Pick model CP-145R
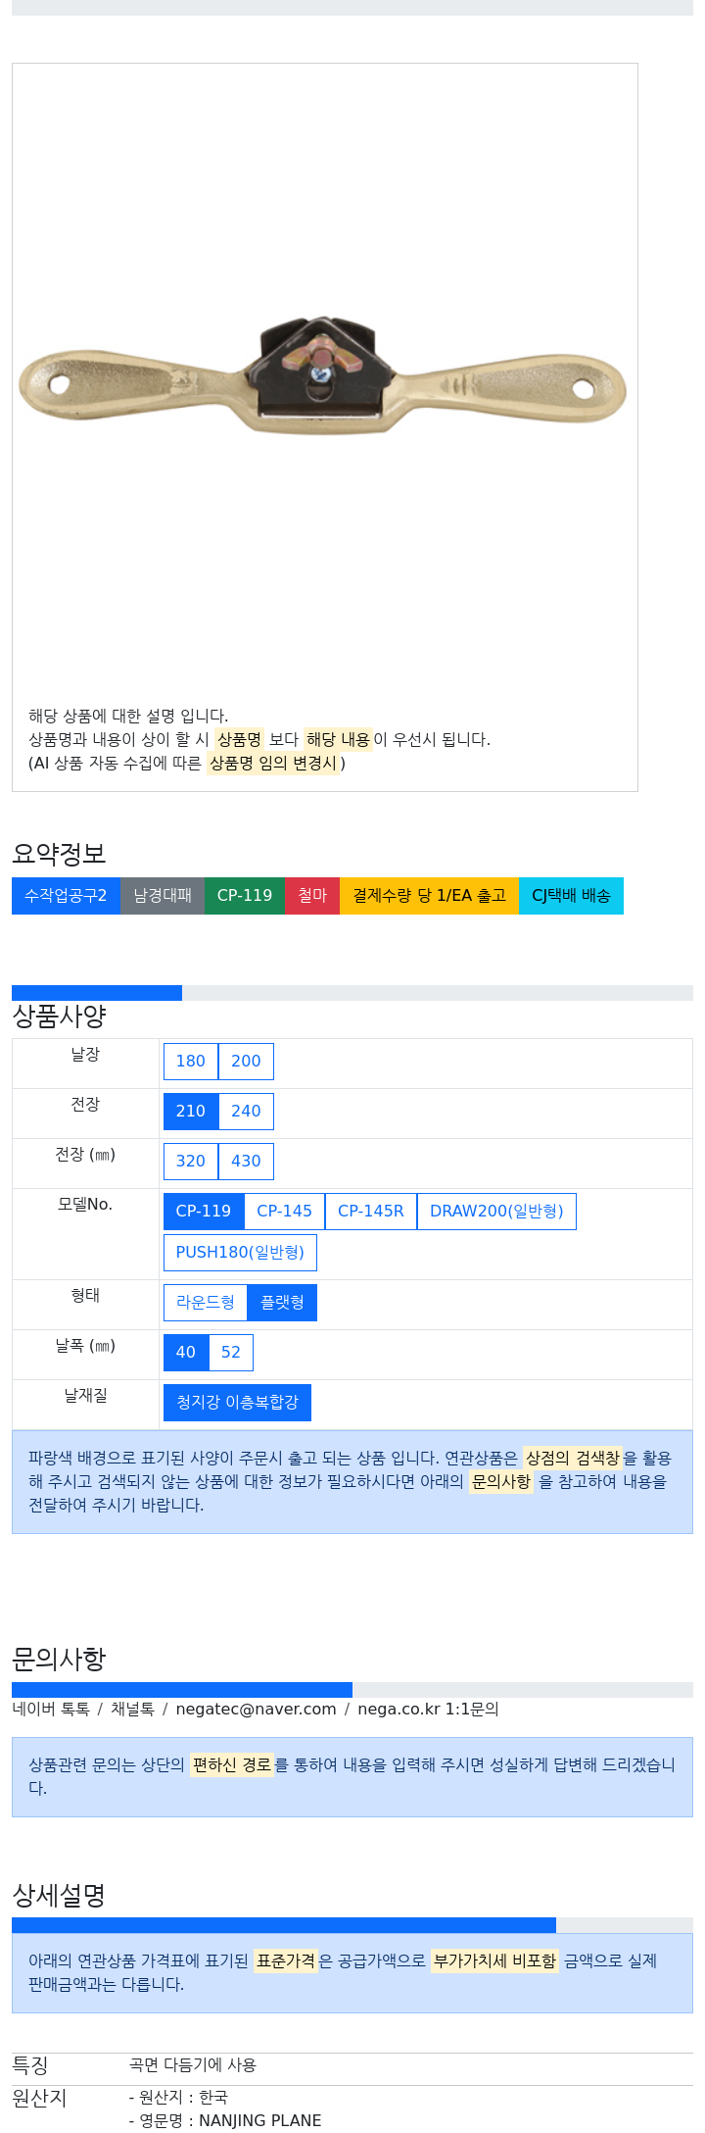 pos(371,1212)
